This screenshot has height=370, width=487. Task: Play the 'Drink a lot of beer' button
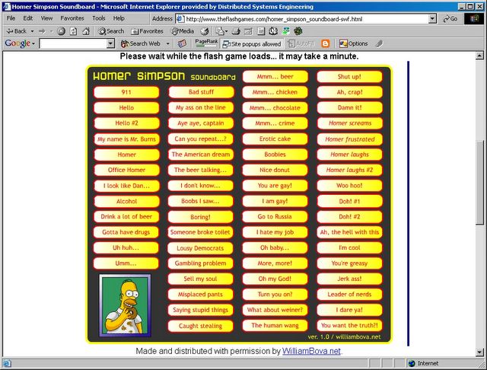[x=126, y=216]
